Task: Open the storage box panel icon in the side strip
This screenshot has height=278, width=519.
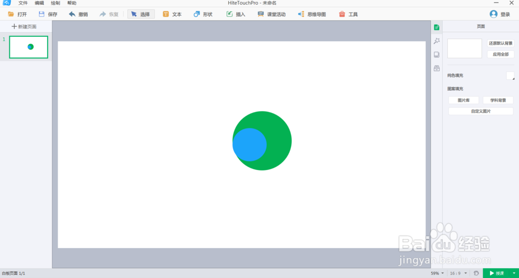Action: 436,68
